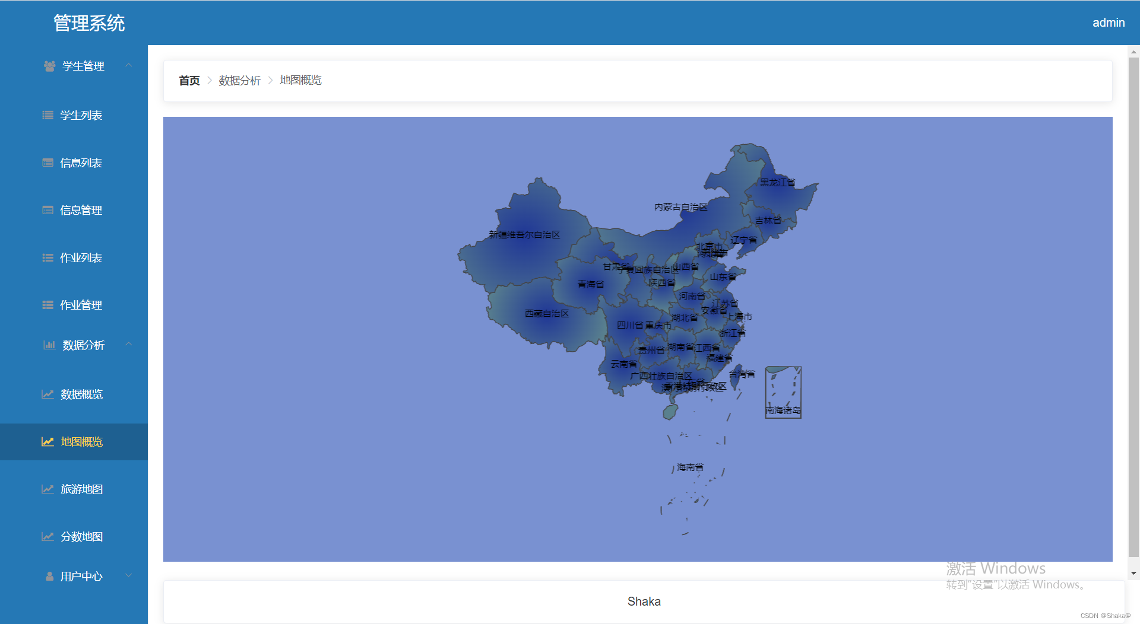
Task: Click the 作业管理 table icon
Action: pos(48,305)
